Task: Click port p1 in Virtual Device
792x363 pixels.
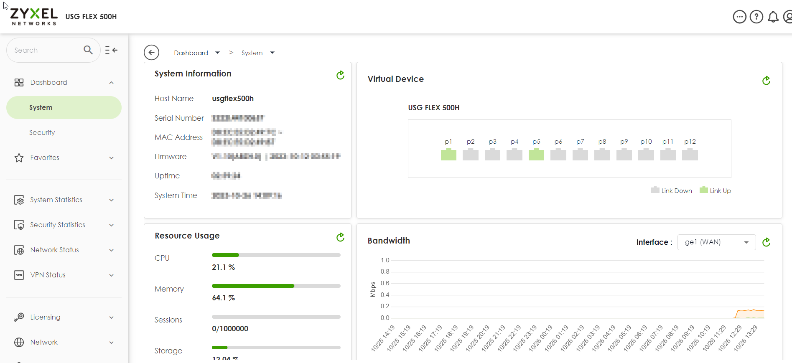Action: 448,155
